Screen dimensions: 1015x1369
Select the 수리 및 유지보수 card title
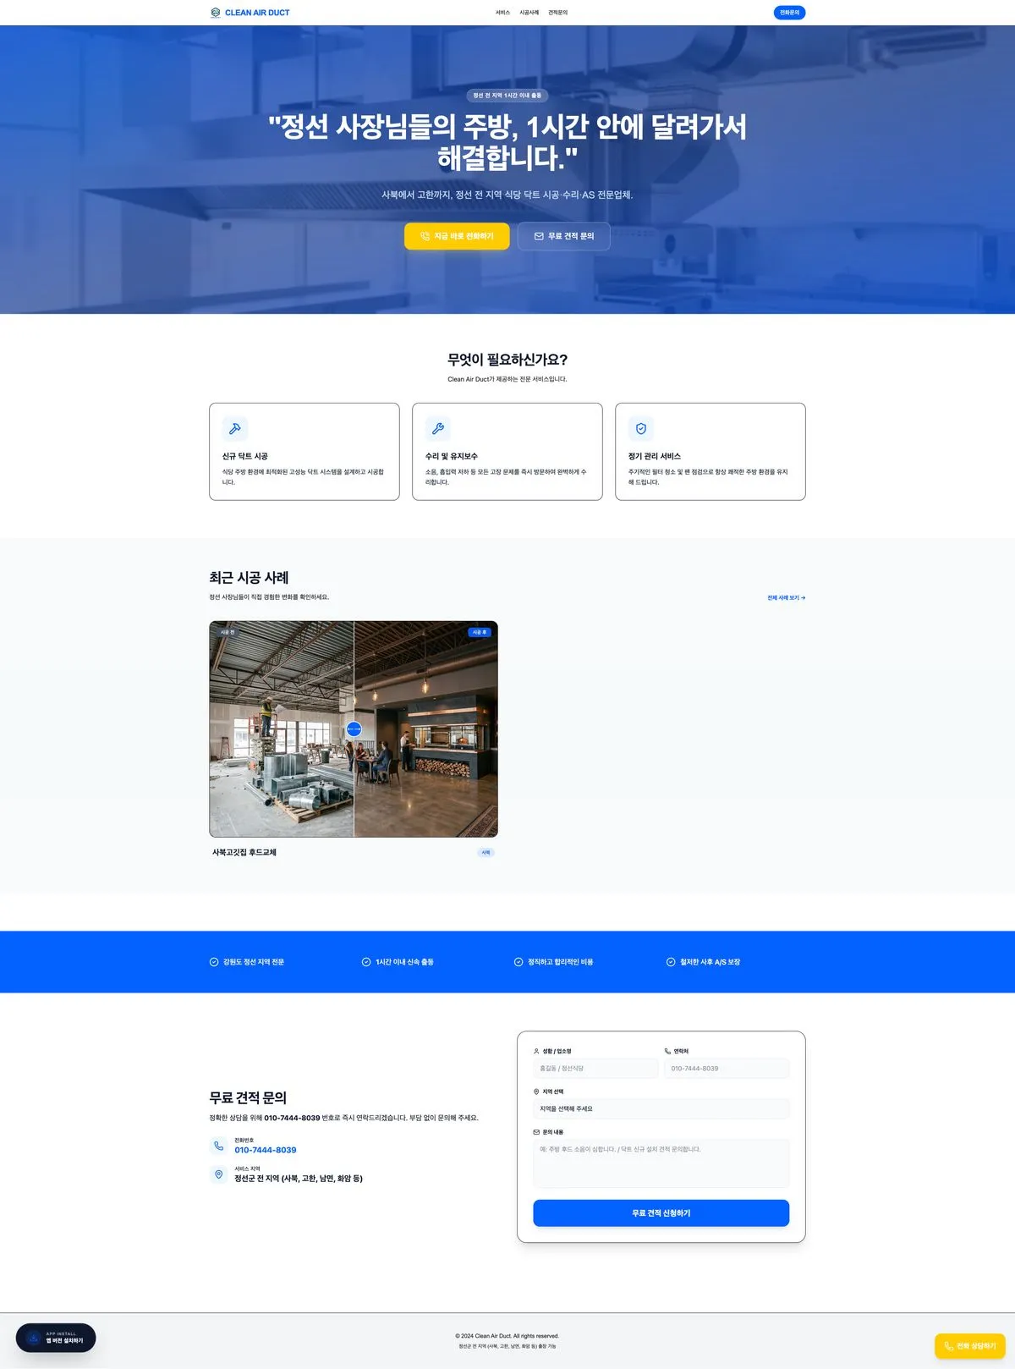tap(452, 456)
